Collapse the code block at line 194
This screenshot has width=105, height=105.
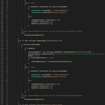coord(7,3)
